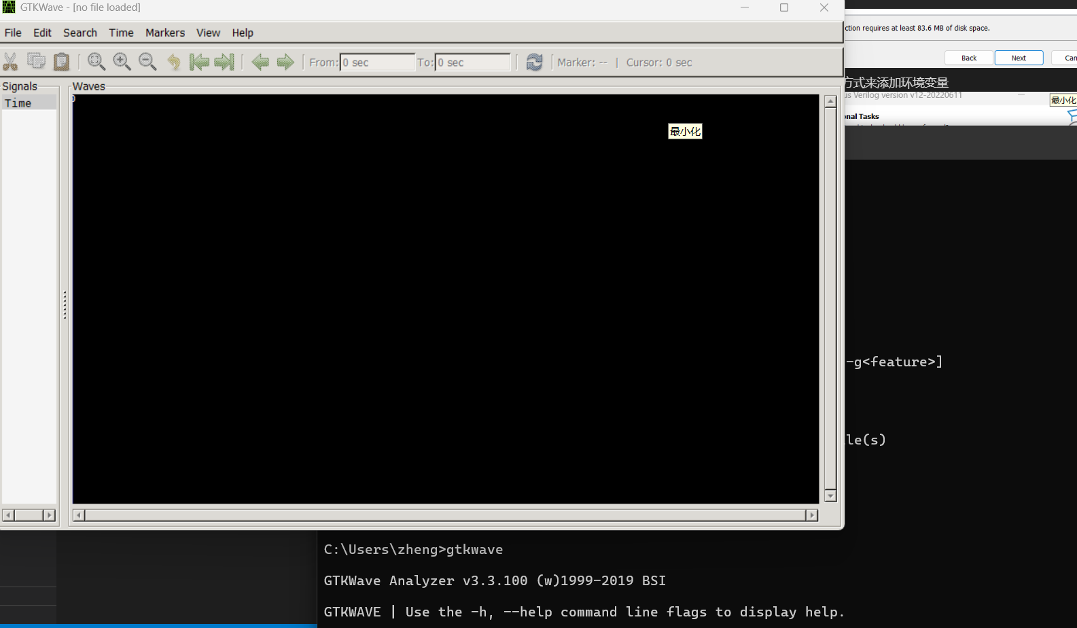Select the Time row in Signals panel
This screenshot has width=1077, height=628.
(29, 103)
